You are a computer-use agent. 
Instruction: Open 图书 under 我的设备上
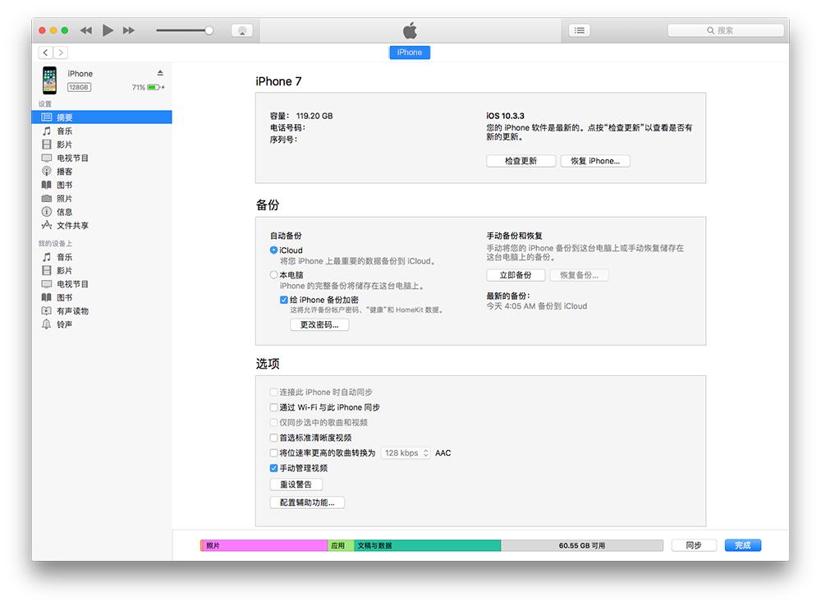tap(102, 297)
